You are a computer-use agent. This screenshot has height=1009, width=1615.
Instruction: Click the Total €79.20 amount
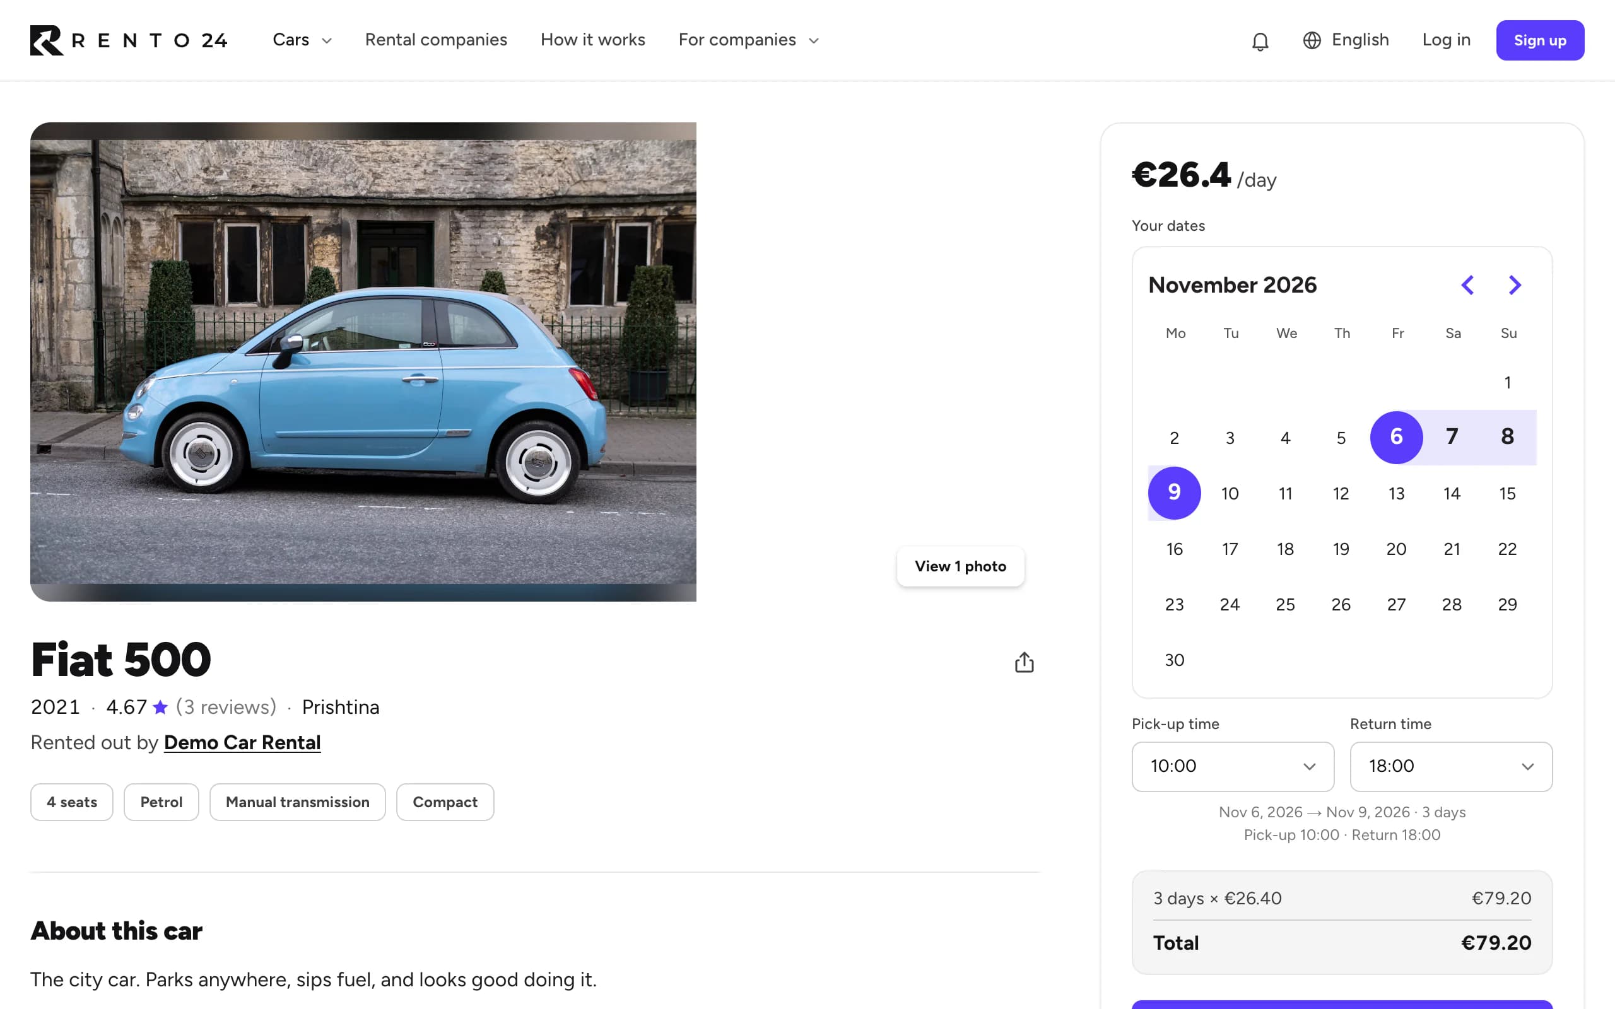point(1496,942)
